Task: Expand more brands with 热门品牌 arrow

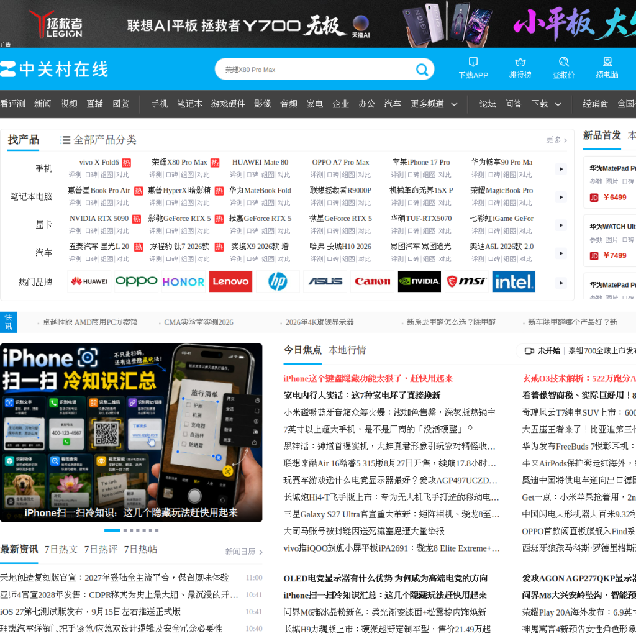Action: 561,283
